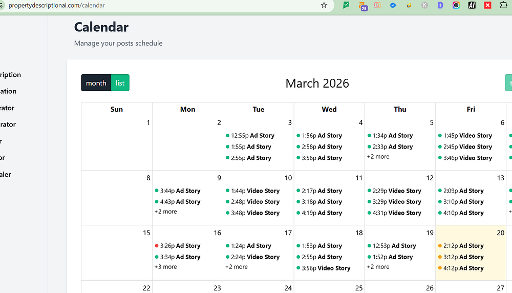Open the green checkmark flag extension

(346, 5)
